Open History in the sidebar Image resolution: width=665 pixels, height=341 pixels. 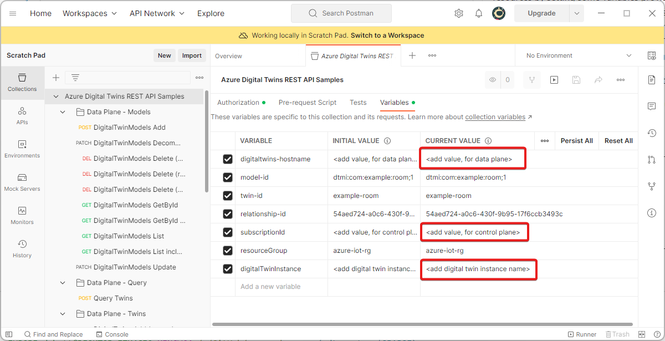22,249
